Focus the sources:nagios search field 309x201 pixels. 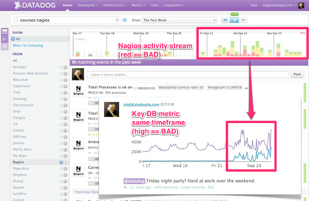coord(67,20)
